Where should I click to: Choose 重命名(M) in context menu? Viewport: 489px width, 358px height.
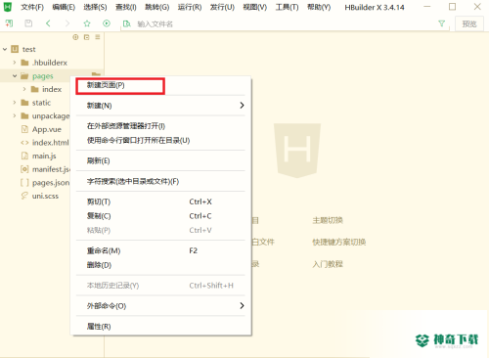160,250
